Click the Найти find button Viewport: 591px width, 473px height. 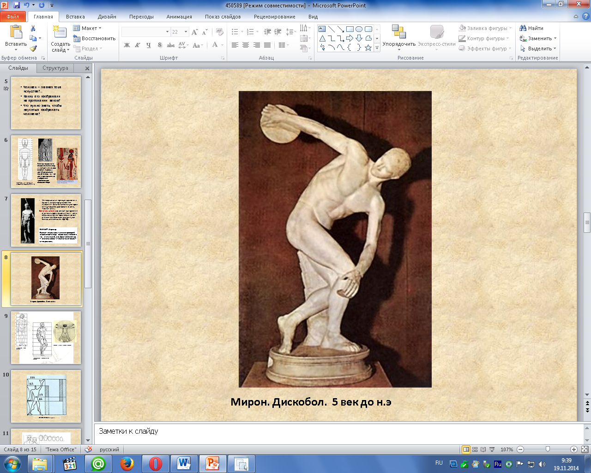pyautogui.click(x=531, y=28)
